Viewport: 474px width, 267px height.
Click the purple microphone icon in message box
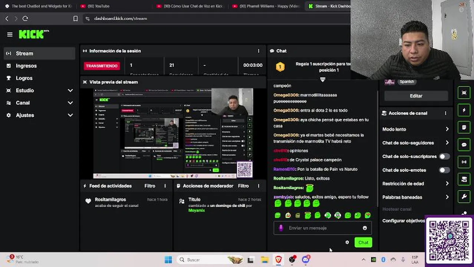tap(281, 228)
